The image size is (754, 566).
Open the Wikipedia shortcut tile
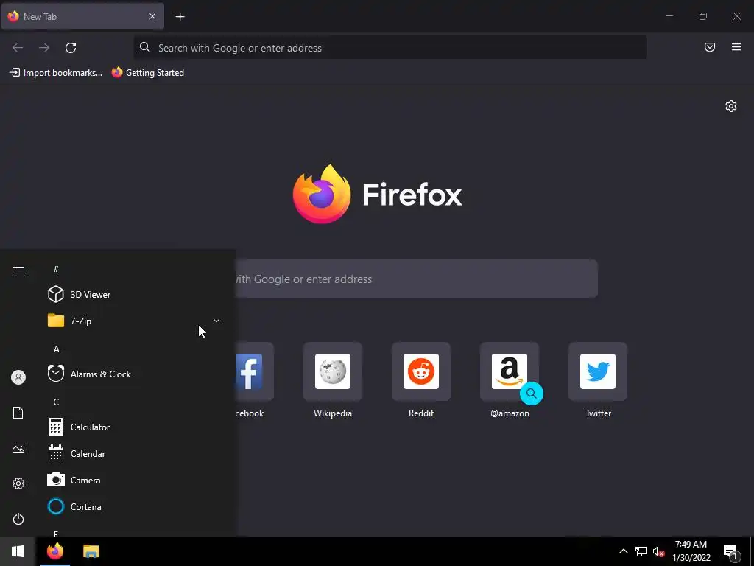332,380
